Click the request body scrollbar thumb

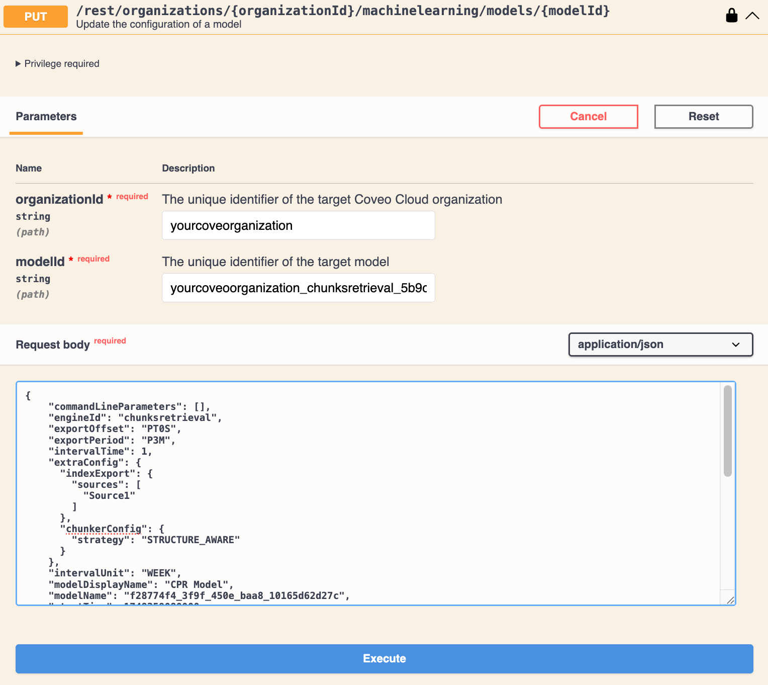coord(727,431)
